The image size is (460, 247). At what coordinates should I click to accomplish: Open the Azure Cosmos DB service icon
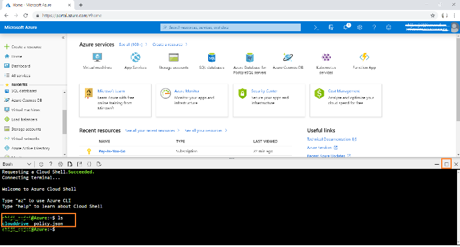click(287, 58)
